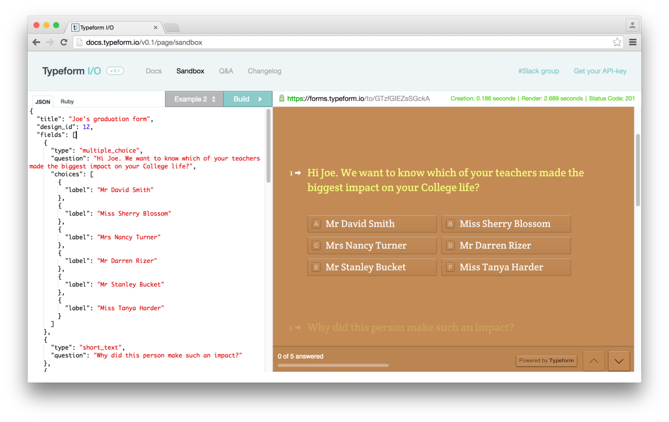Image resolution: width=669 pixels, height=422 pixels.
Task: Open the forms.typeform.io form URL
Action: coord(358,98)
